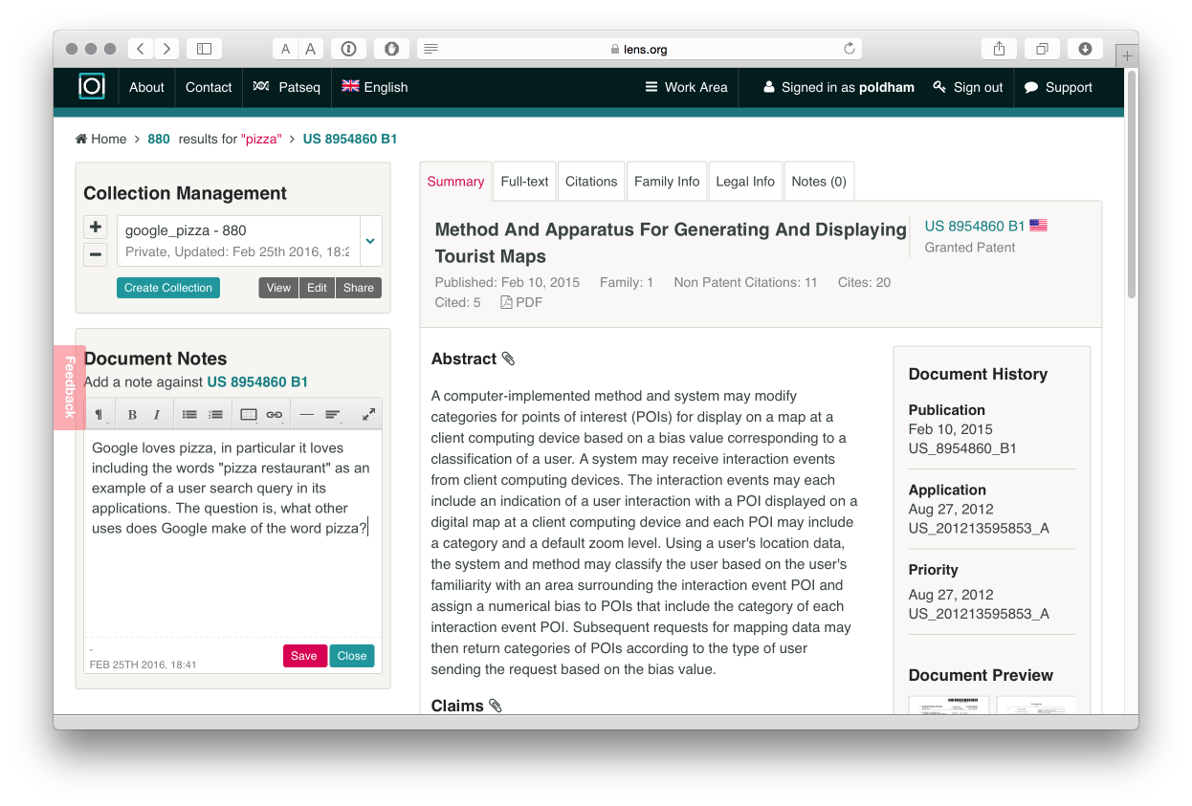This screenshot has height=806, width=1192.
Task: Switch to the Citations tab
Action: pyautogui.click(x=591, y=182)
